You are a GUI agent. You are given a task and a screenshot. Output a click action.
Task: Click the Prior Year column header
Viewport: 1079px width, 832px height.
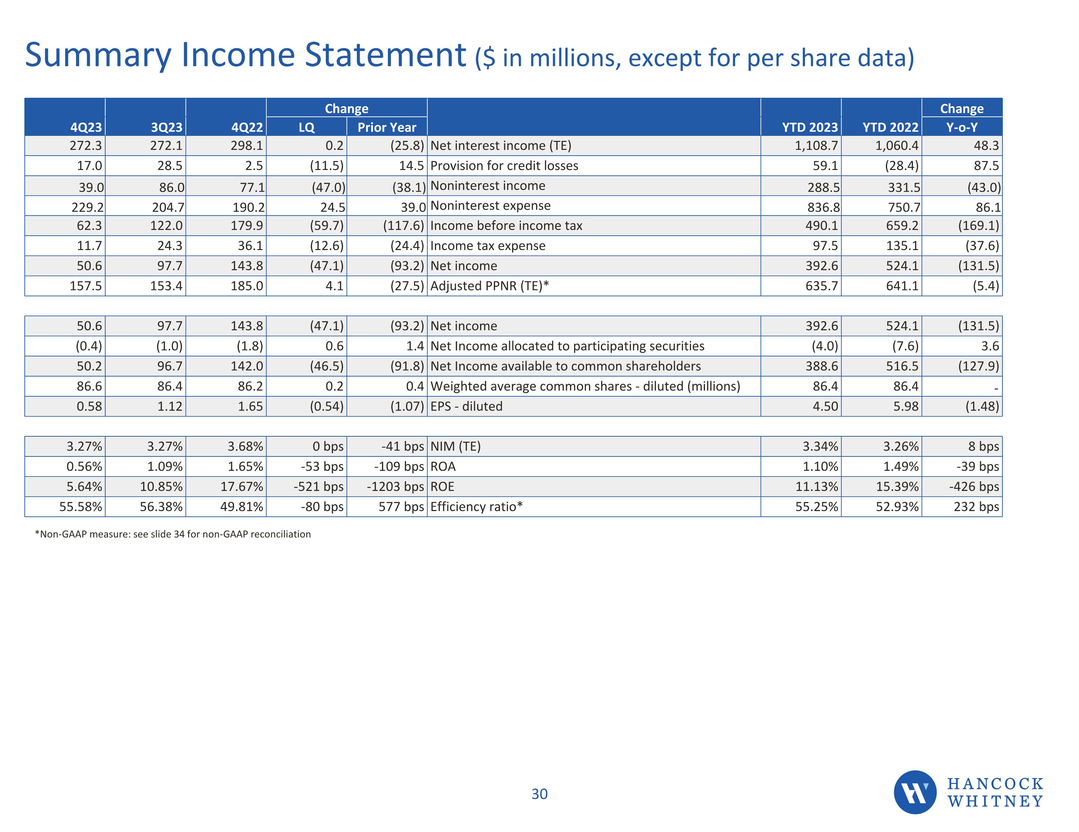click(x=387, y=127)
